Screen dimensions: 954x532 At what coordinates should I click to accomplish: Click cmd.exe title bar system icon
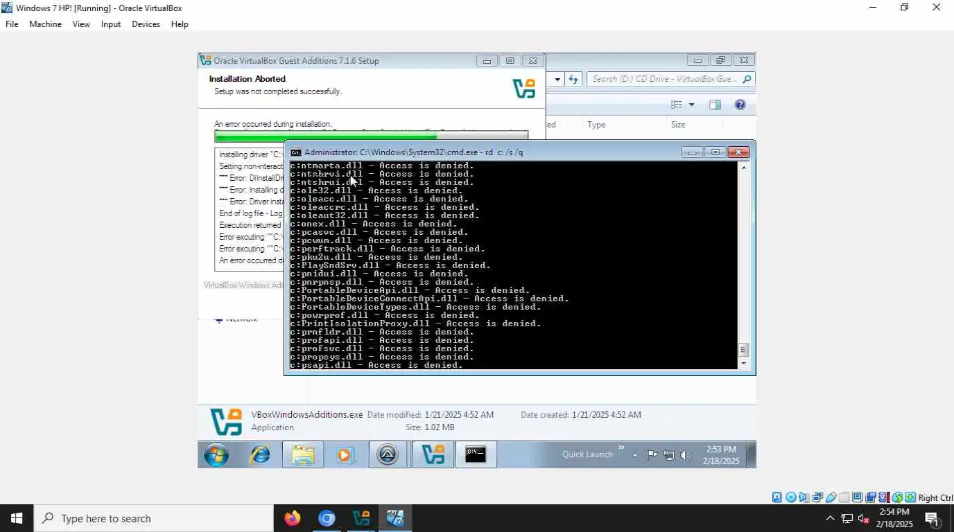295,152
